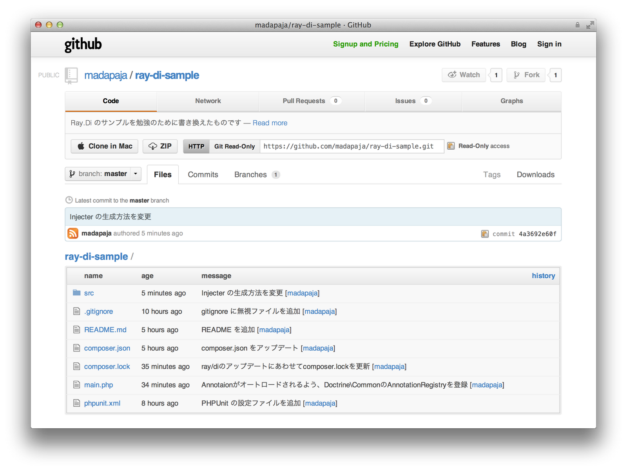Screen dimensions: 627x471
Task: Select the Files subtab
Action: point(163,174)
